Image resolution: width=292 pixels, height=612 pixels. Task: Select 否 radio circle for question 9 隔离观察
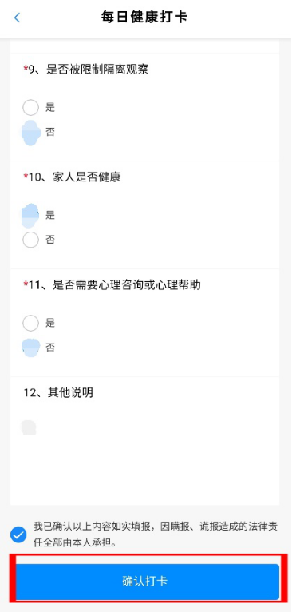[31, 133]
